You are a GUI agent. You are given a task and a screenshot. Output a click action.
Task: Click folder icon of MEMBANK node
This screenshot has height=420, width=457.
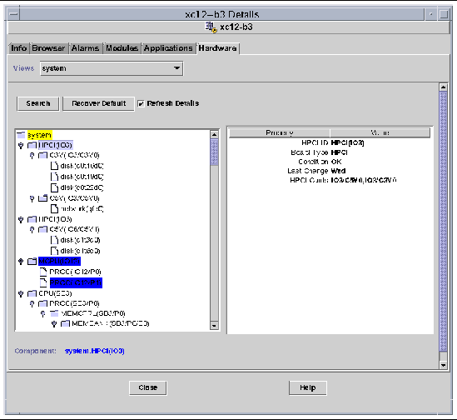click(x=65, y=323)
